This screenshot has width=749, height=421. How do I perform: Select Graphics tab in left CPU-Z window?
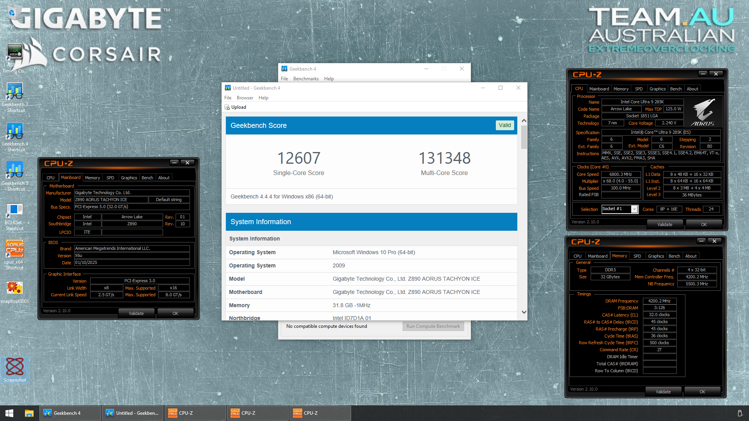coord(129,178)
